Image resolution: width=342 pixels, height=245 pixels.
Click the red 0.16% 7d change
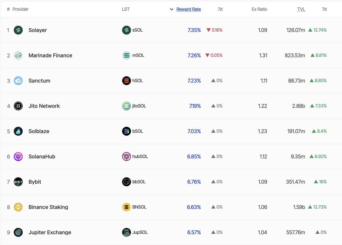215,30
